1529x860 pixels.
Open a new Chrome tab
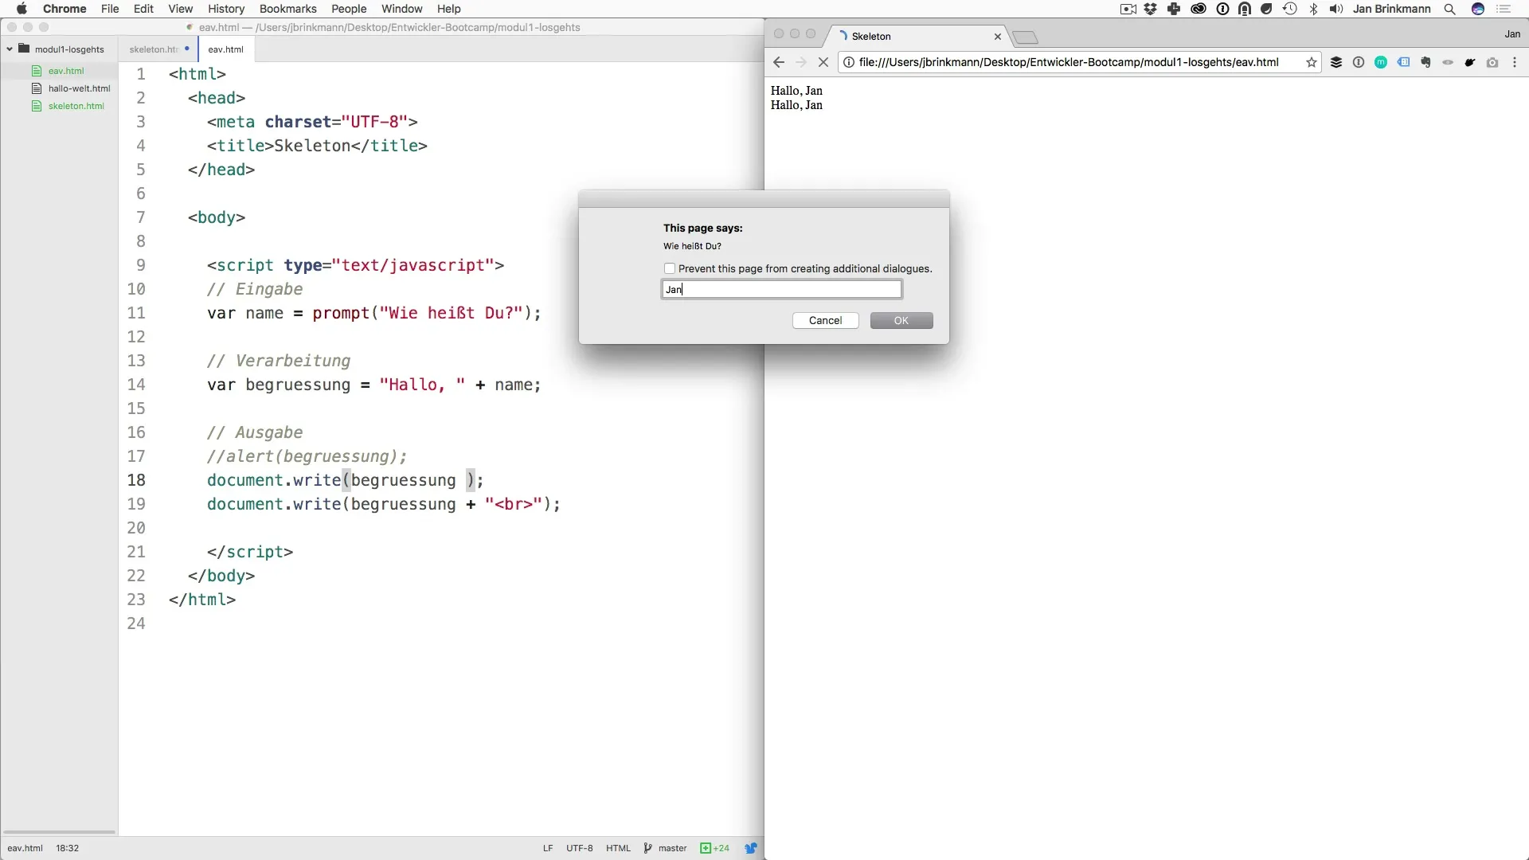[x=1025, y=37]
